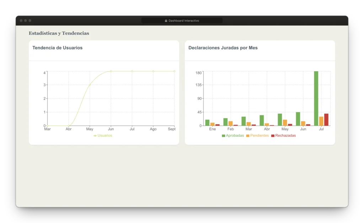Click the Sept data point on user trend line
The width and height of the screenshot is (364, 223).
click(x=174, y=71)
